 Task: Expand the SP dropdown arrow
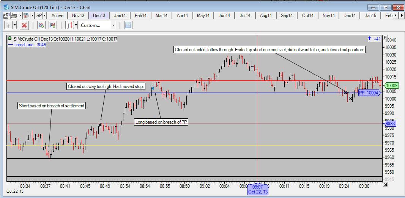pyautogui.click(x=44, y=16)
